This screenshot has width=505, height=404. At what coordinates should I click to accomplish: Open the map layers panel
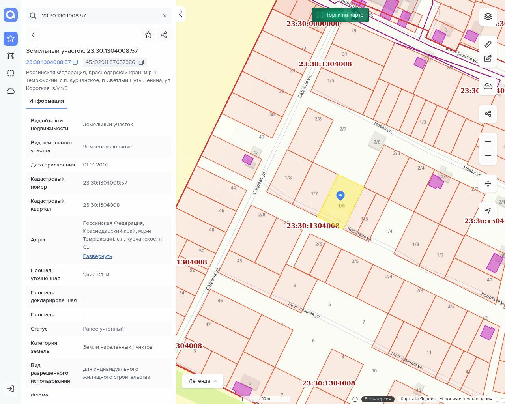pyautogui.click(x=488, y=17)
